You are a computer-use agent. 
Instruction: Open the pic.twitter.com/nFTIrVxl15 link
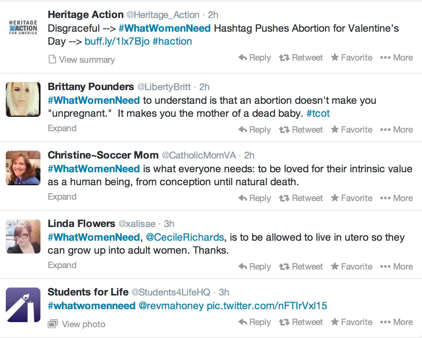[x=267, y=306]
